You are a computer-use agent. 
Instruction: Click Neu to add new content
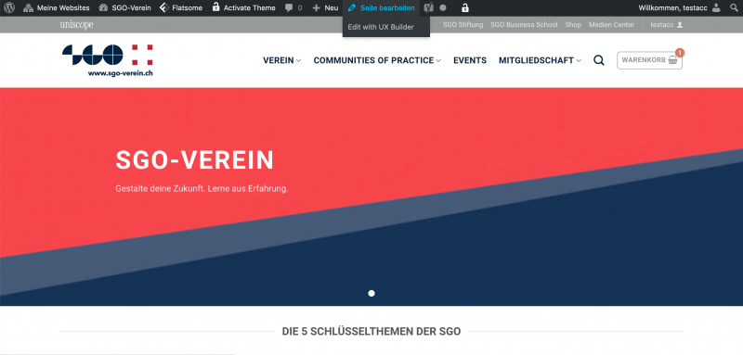click(x=326, y=7)
